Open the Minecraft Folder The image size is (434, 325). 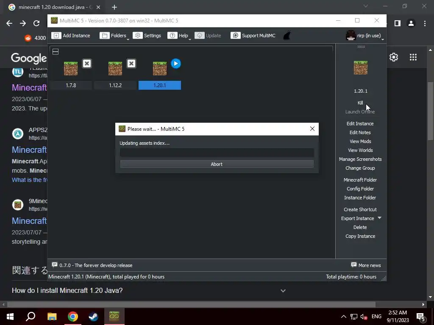coord(360,179)
